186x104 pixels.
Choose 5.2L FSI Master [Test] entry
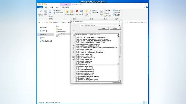pos(88,44)
